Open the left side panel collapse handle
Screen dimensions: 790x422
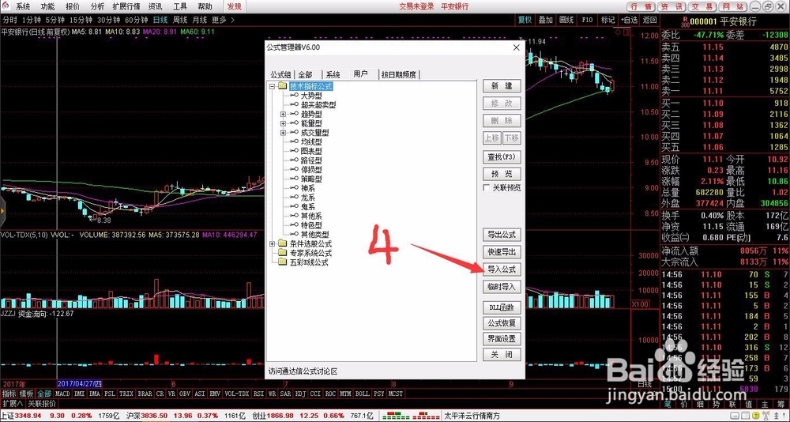pyautogui.click(x=2, y=211)
